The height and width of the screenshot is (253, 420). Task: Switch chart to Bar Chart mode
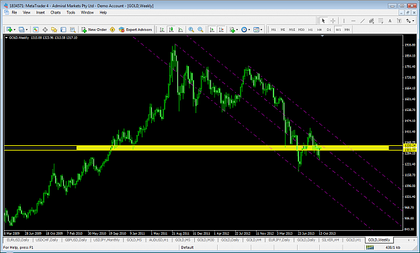[162, 30]
